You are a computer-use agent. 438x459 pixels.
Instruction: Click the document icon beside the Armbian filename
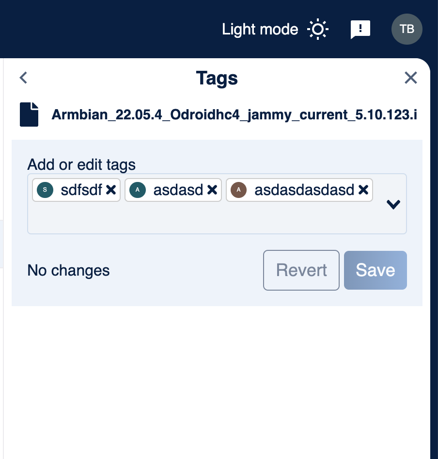[29, 115]
